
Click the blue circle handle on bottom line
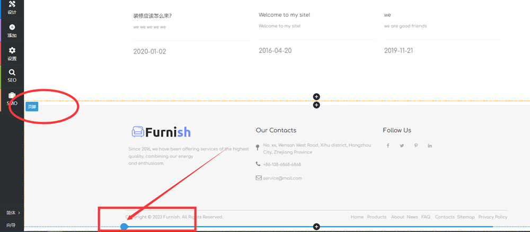tap(124, 227)
